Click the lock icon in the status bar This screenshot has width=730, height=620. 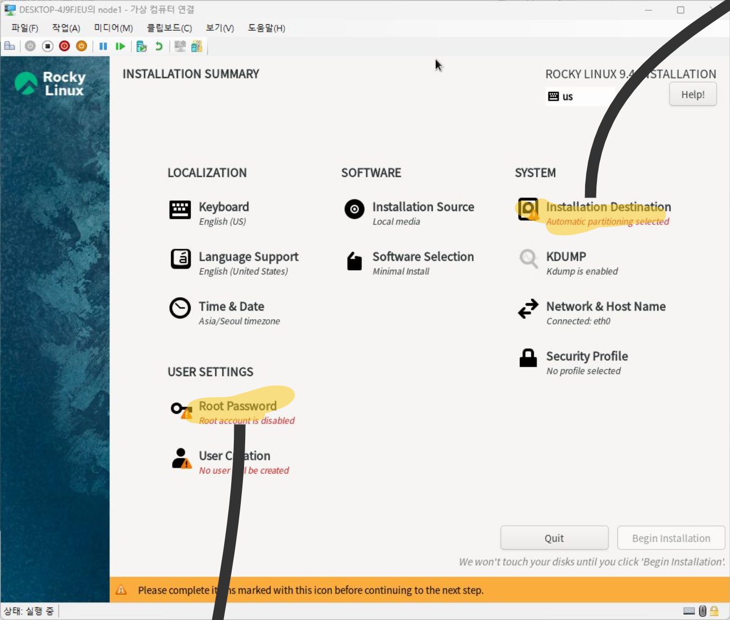coord(714,611)
